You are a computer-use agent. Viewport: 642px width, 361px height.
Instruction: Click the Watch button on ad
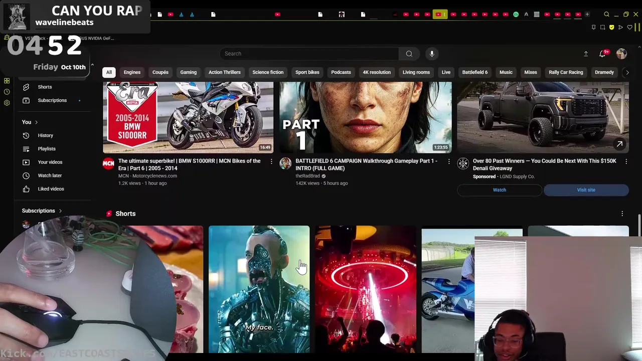pyautogui.click(x=500, y=190)
